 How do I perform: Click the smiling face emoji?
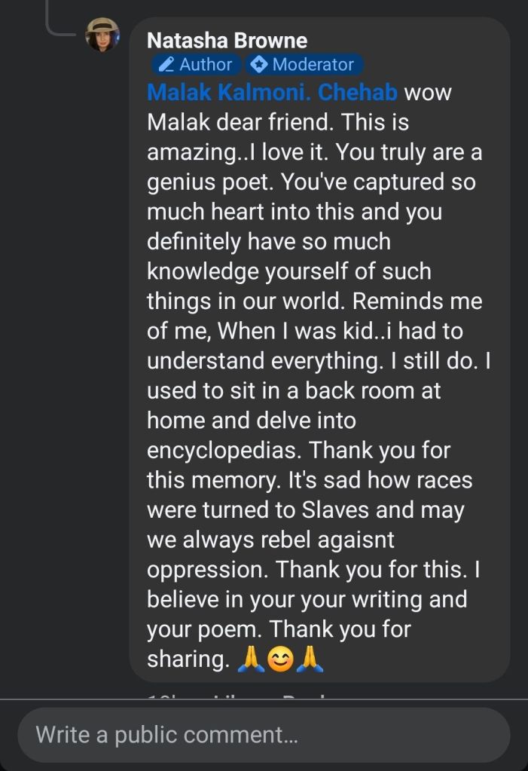[280, 659]
